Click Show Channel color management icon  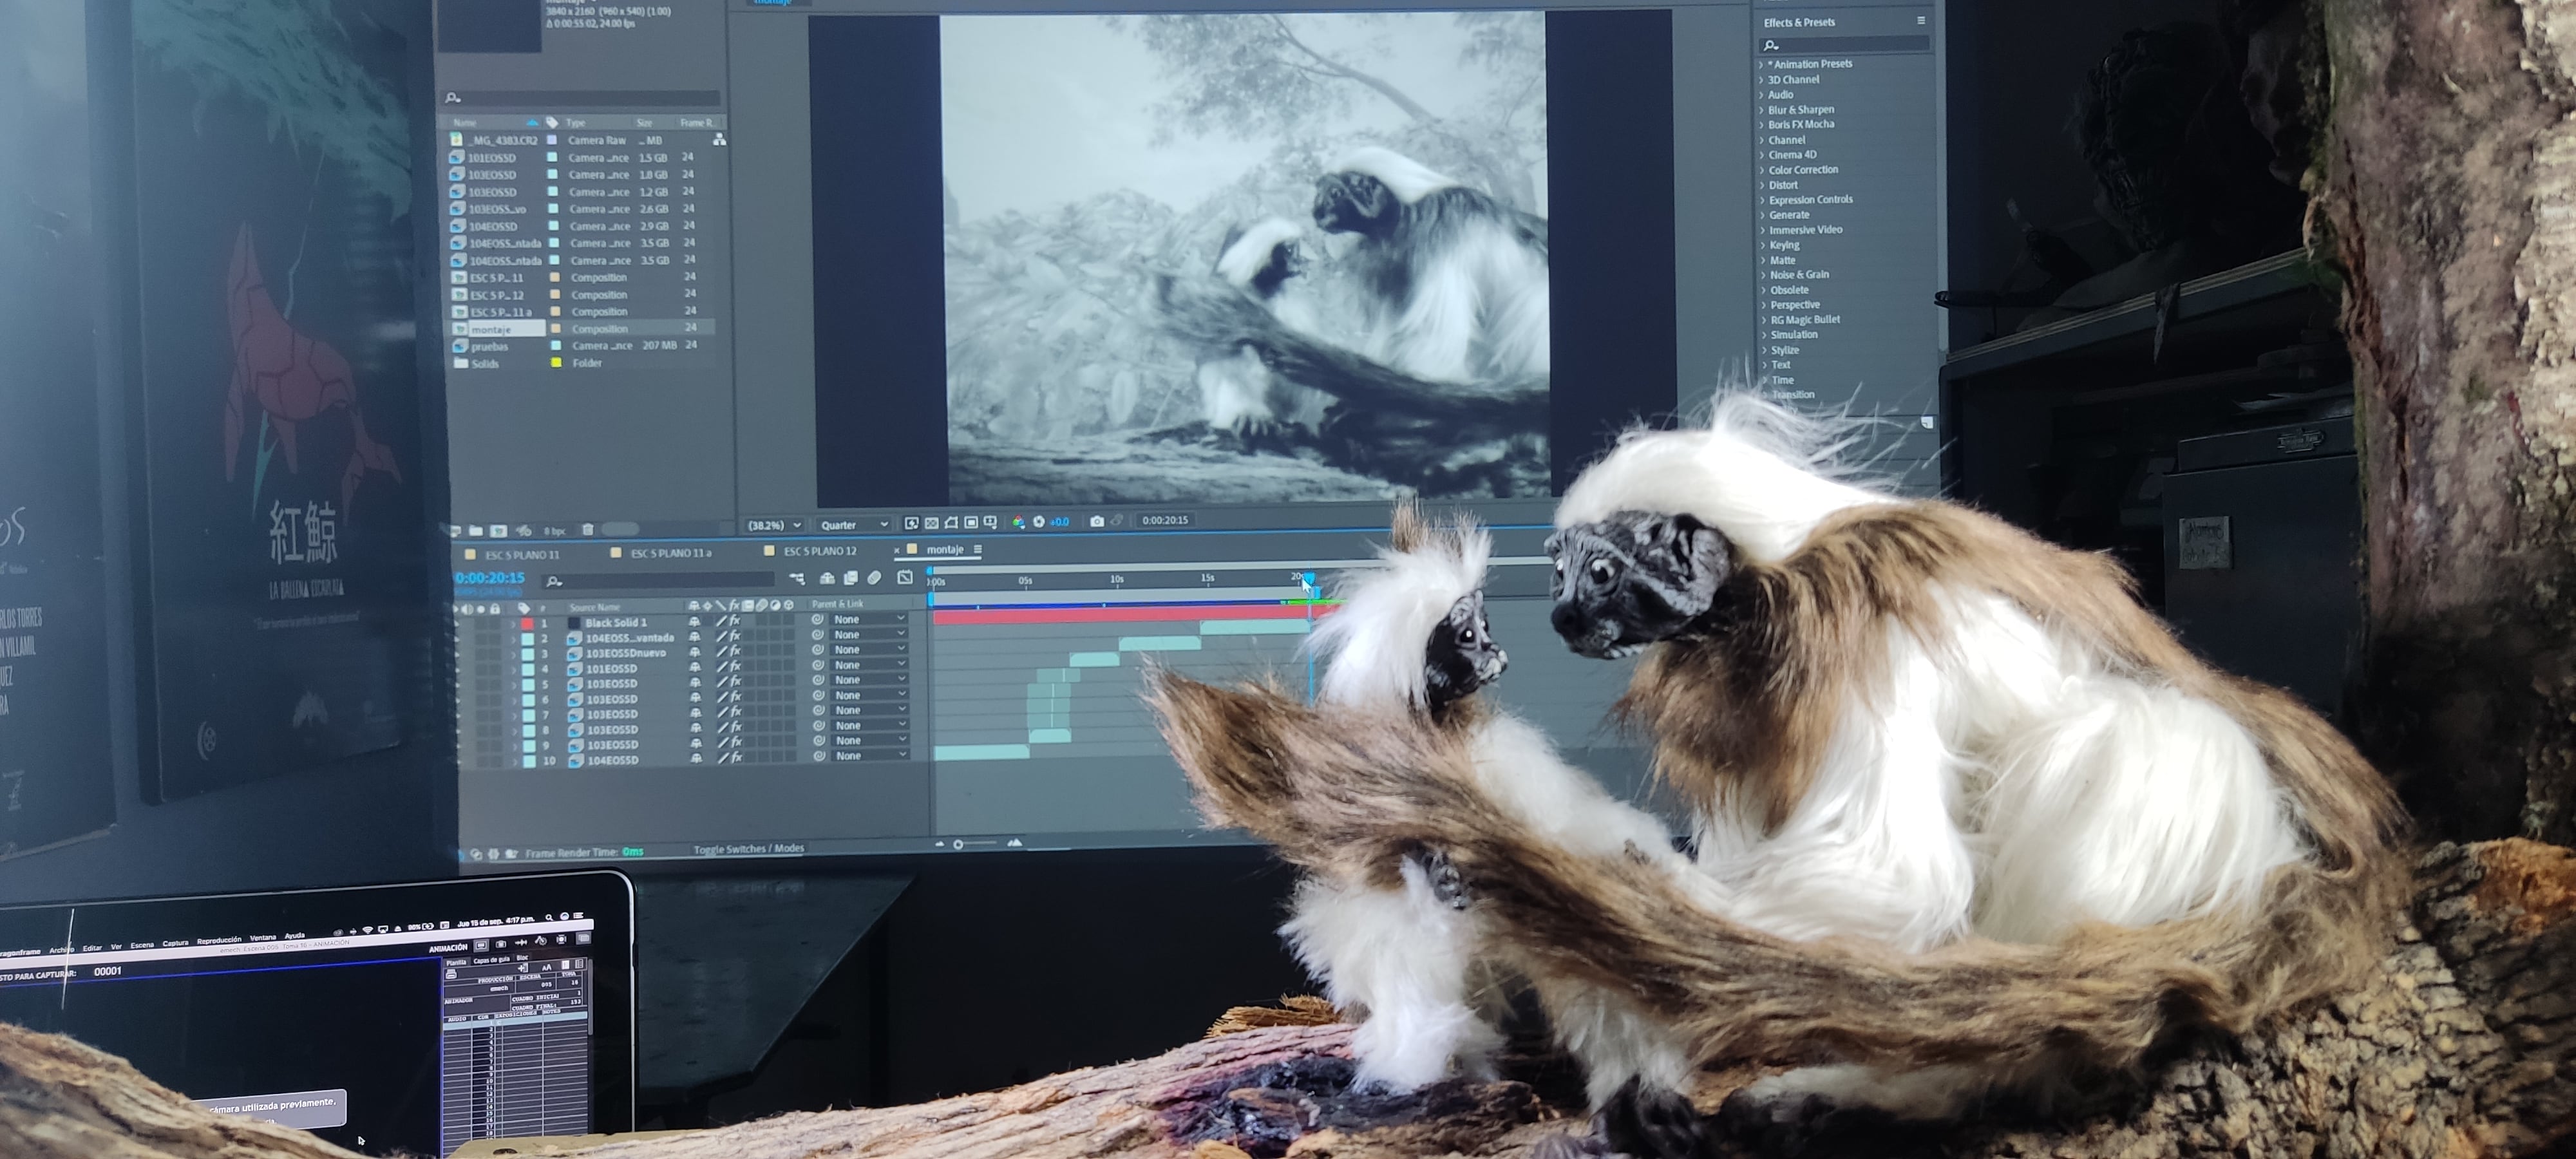tap(1018, 522)
